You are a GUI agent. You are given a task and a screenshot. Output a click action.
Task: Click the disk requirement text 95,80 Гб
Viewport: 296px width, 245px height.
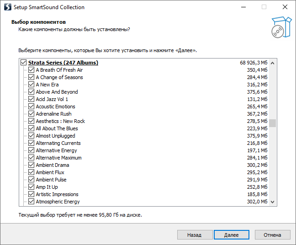[x=108, y=215]
